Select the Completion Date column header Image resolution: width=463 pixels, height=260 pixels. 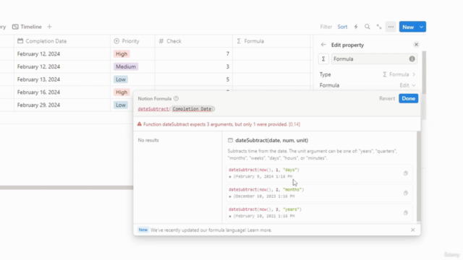pyautogui.click(x=62, y=41)
